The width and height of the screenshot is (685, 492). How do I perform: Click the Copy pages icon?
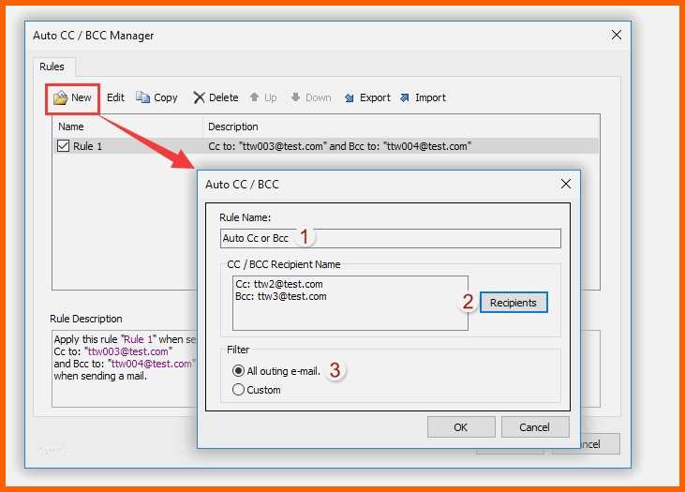click(142, 97)
